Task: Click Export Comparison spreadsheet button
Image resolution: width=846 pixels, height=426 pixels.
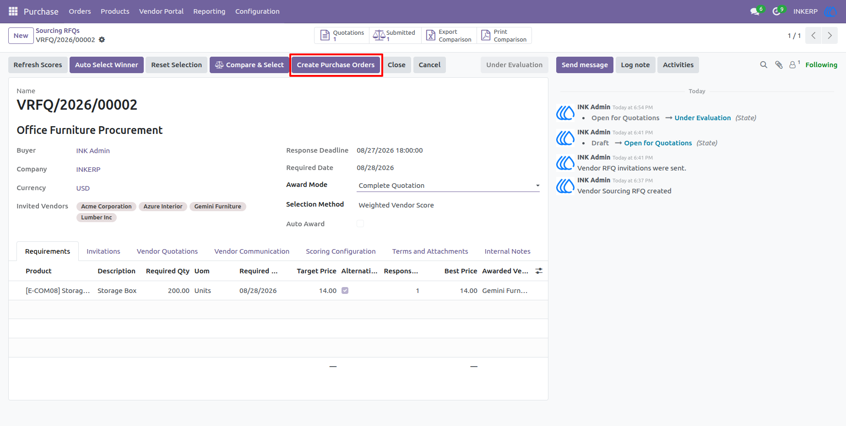Action: [x=449, y=36]
